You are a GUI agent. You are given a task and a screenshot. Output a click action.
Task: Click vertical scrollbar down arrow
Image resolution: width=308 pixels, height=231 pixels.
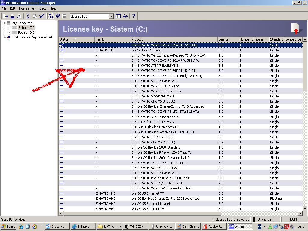pyautogui.click(x=305, y=209)
